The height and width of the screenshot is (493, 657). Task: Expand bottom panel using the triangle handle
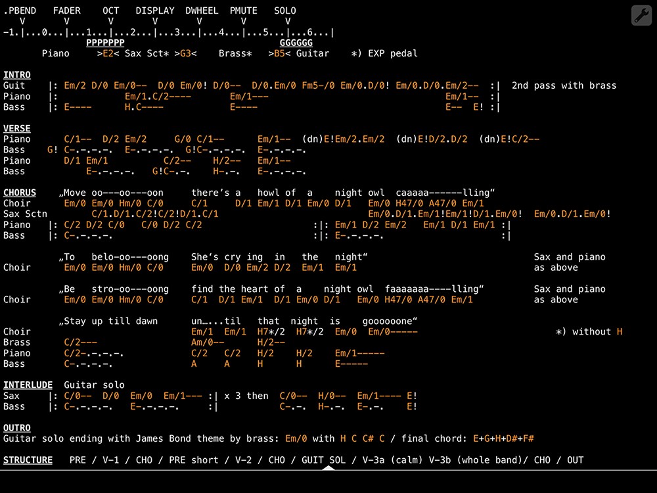coord(327,468)
